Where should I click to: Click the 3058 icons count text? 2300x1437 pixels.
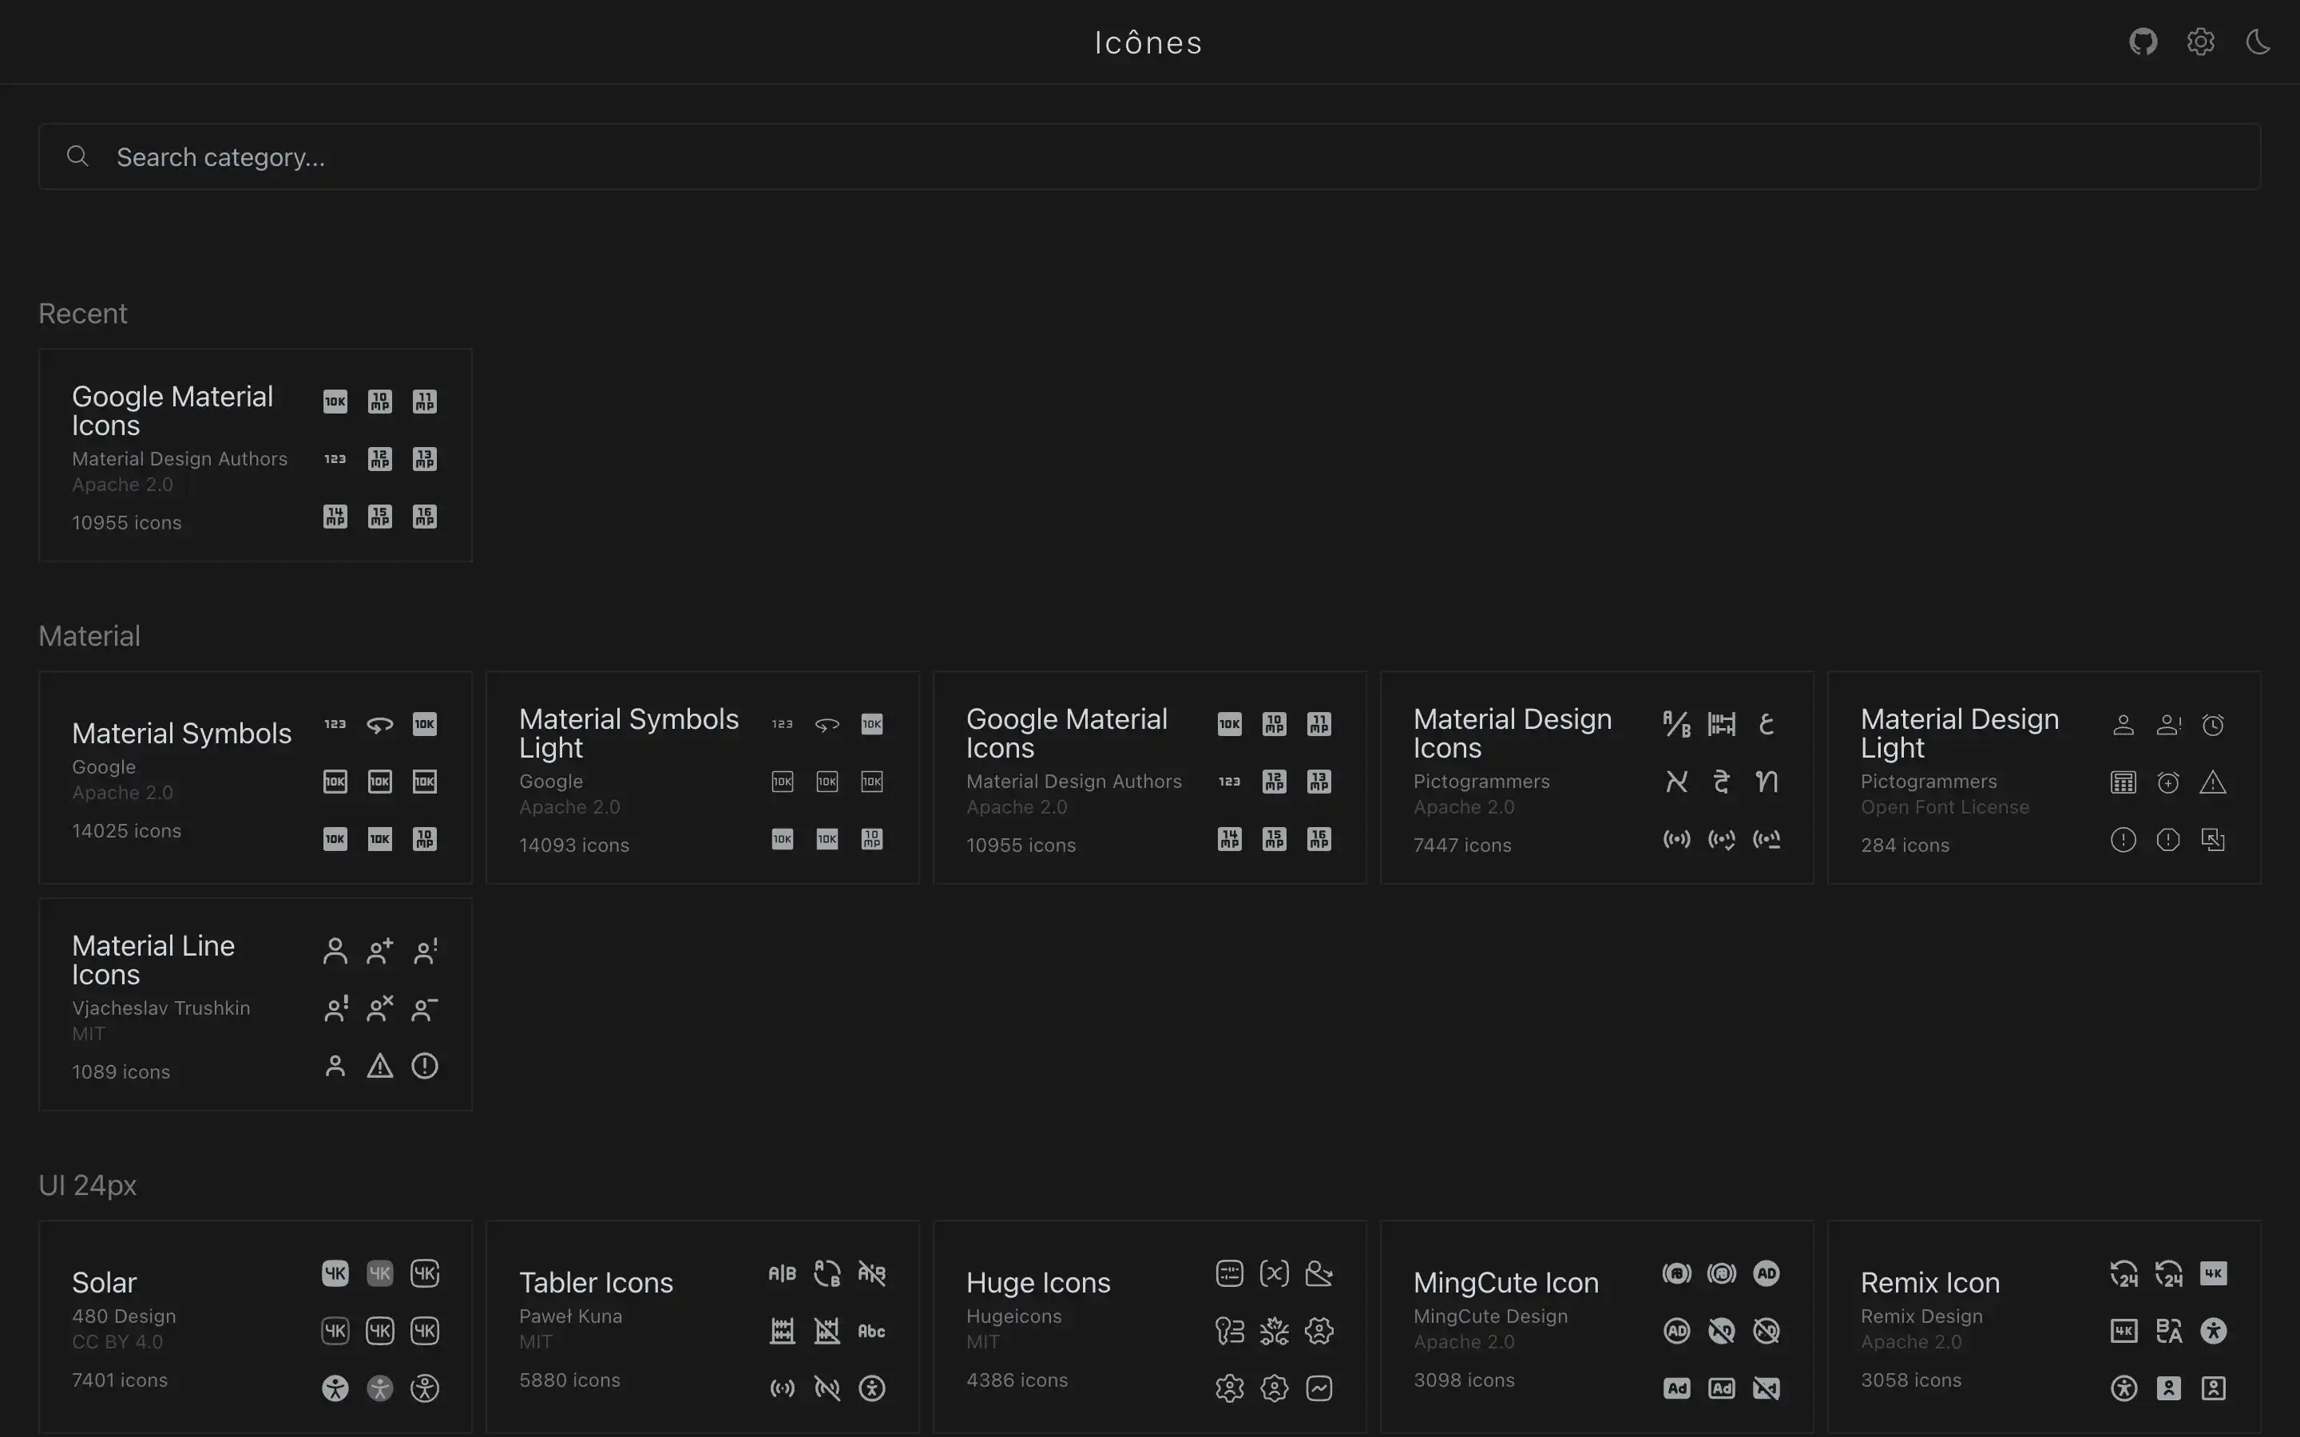[x=1910, y=1380]
